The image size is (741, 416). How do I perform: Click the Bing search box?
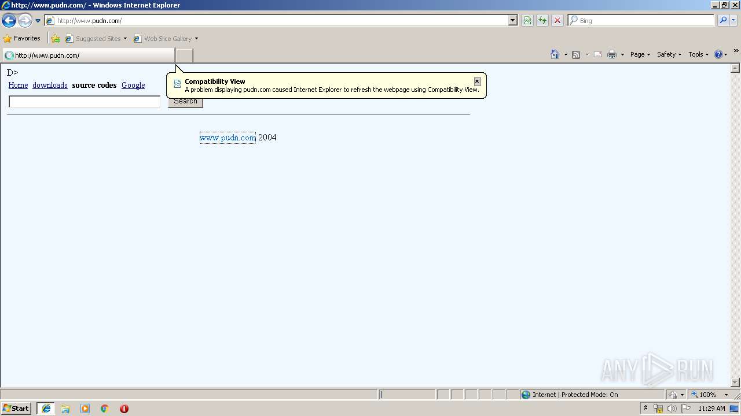pos(641,21)
